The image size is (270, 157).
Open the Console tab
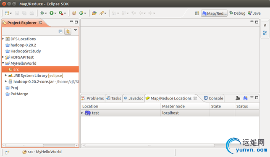pyautogui.click(x=213, y=98)
